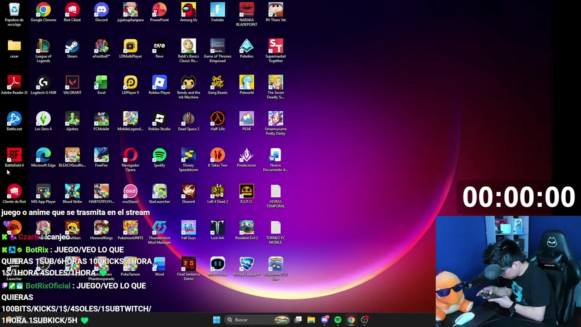Click the Buscar taskbar search box

(258, 320)
